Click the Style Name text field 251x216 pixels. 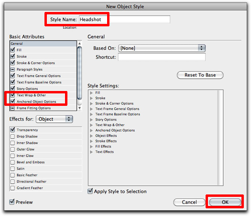click(x=124, y=20)
